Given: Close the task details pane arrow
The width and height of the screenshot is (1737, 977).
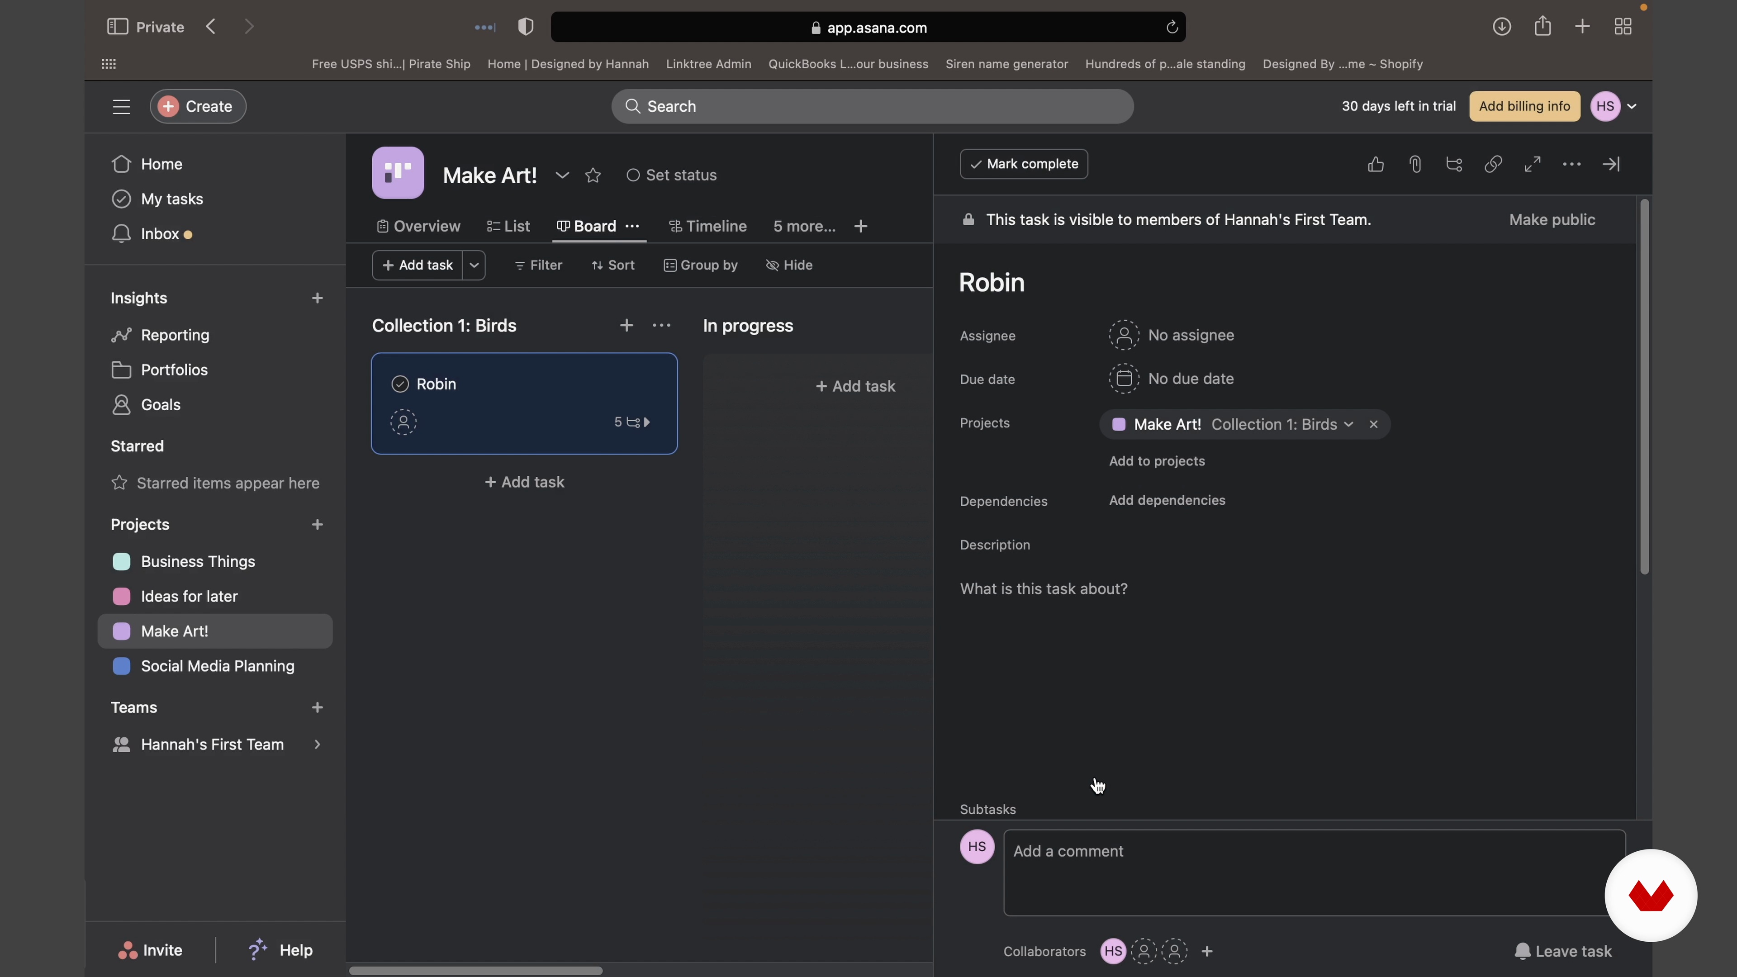Looking at the screenshot, I should tap(1611, 164).
